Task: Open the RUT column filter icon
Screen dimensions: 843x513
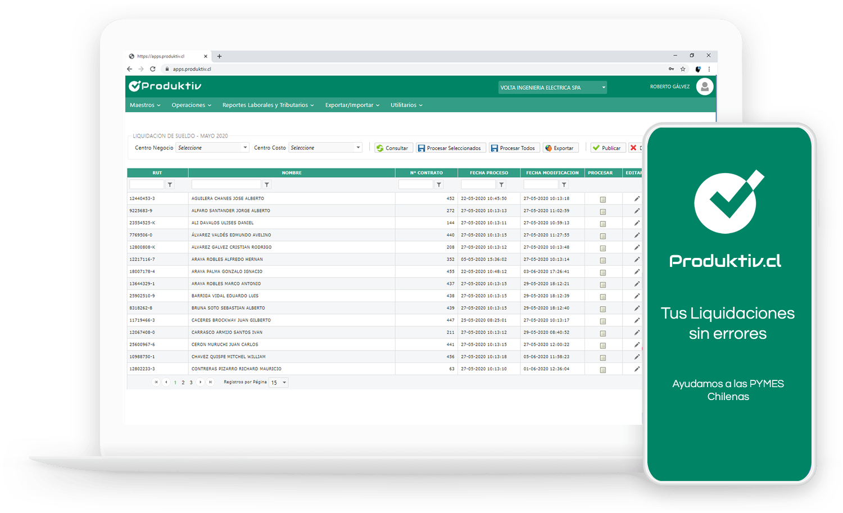Action: [x=170, y=184]
